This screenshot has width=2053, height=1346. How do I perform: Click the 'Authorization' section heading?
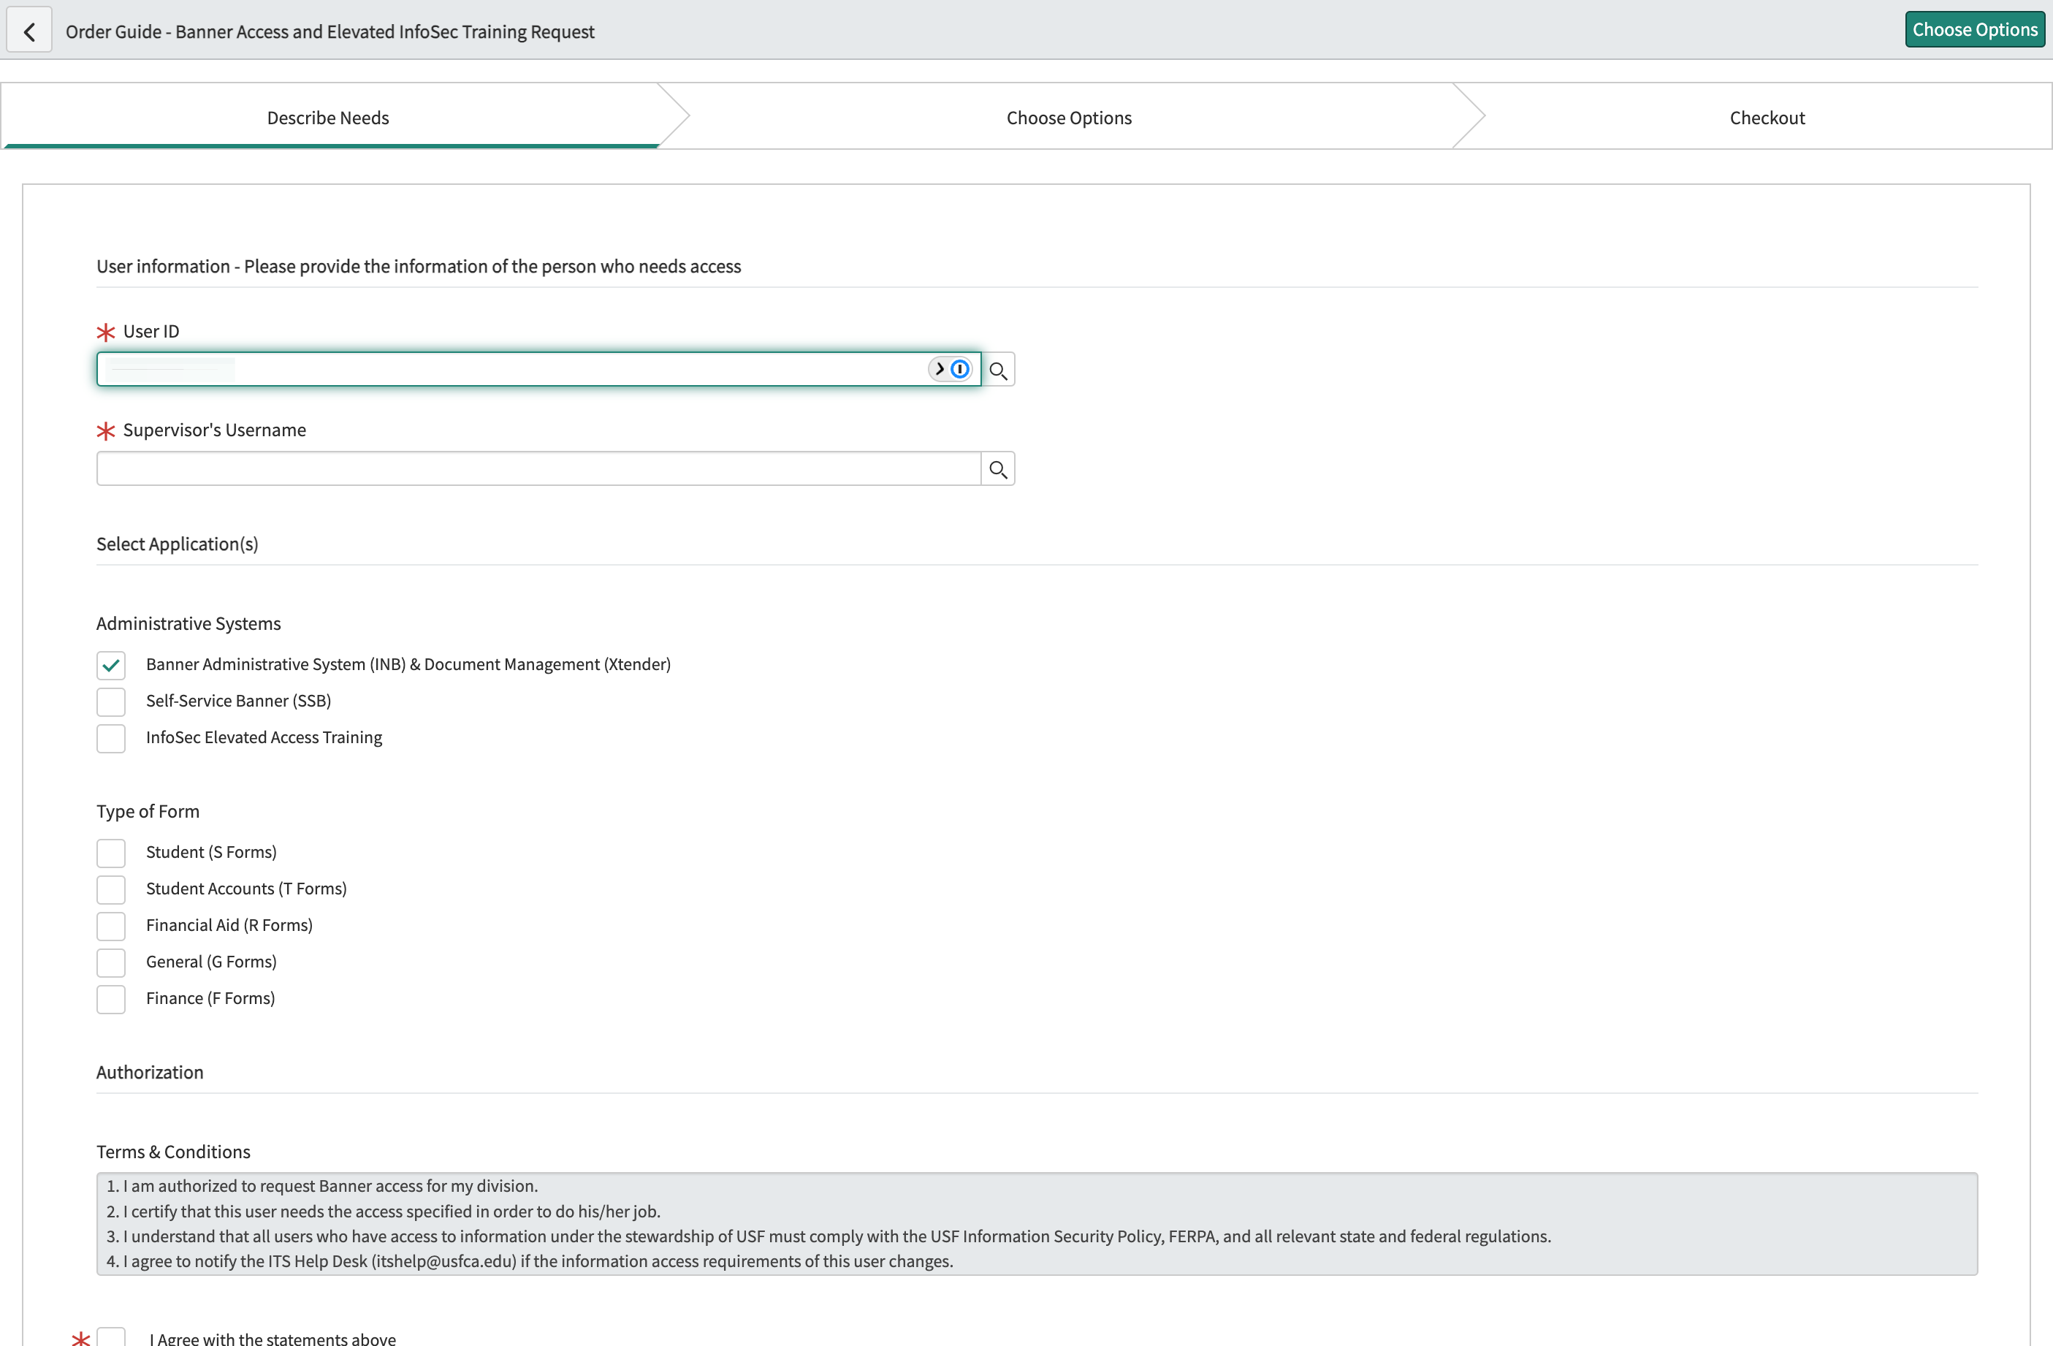[x=150, y=1072]
